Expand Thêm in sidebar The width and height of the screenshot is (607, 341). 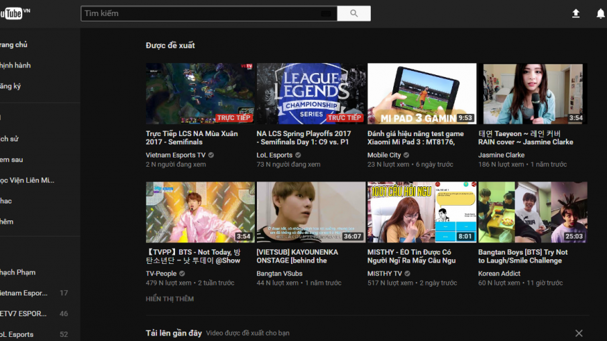point(7,222)
